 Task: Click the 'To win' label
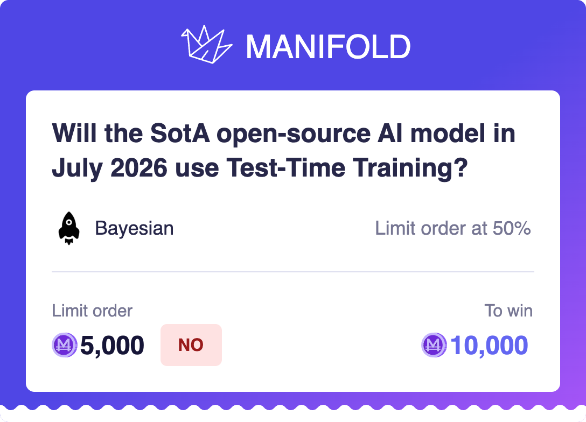pyautogui.click(x=508, y=311)
